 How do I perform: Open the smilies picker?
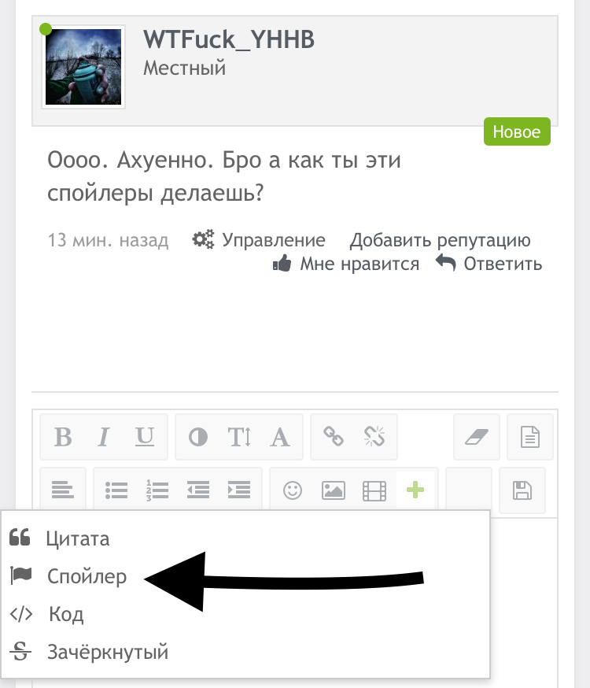coord(293,490)
